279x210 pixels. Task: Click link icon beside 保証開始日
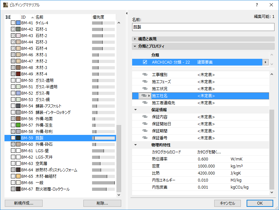point(145,124)
